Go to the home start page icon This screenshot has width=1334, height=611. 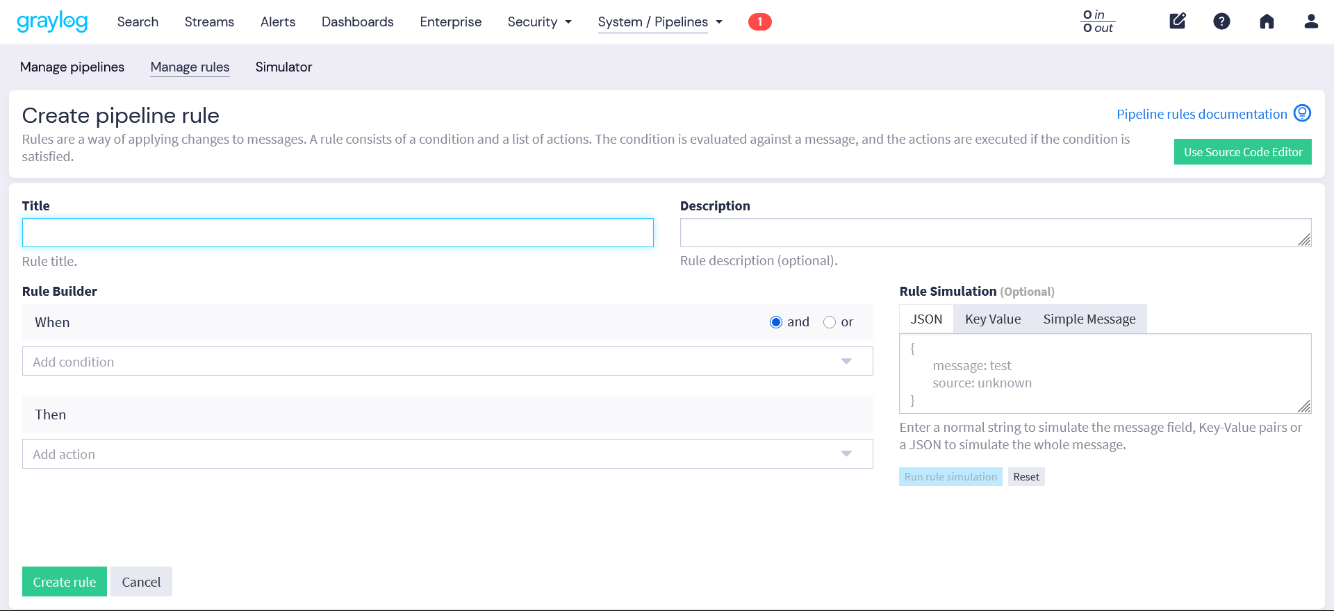pyautogui.click(x=1267, y=22)
